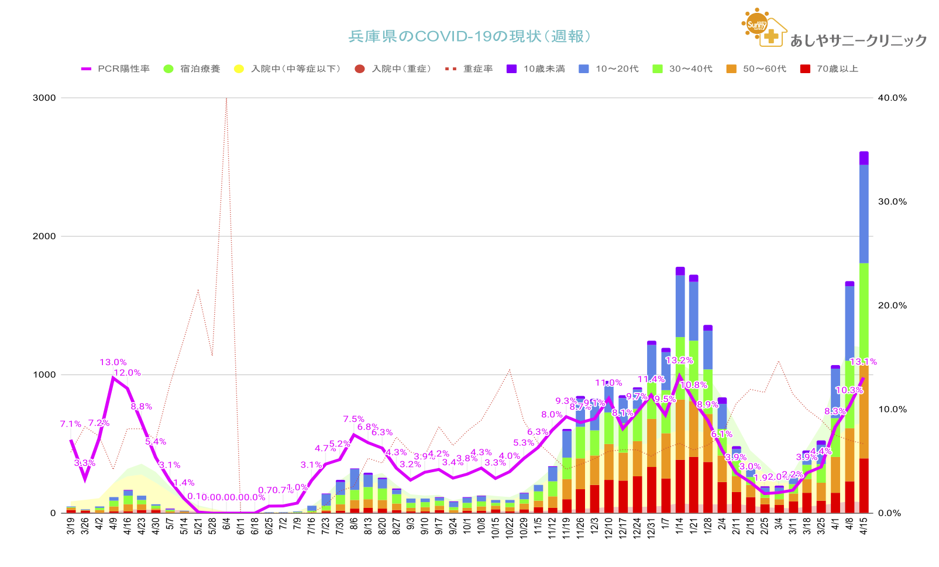Click the 3000 label on left axis

44,98
